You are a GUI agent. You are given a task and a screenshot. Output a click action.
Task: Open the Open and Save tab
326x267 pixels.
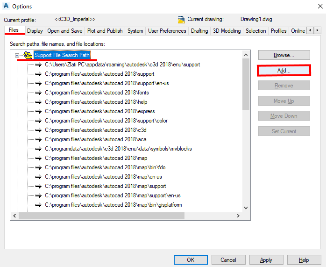point(64,31)
